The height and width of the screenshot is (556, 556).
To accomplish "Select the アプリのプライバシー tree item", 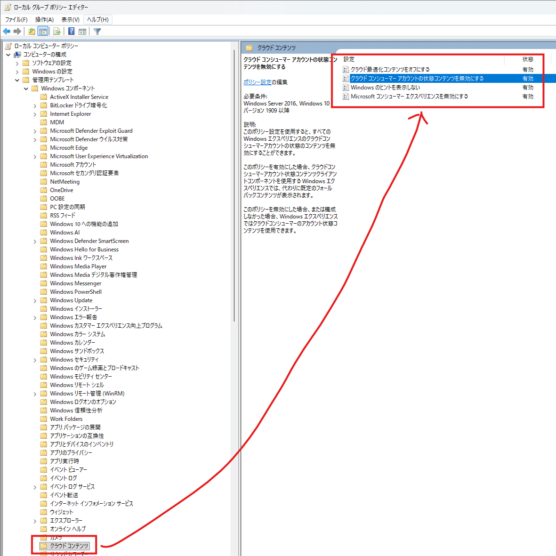I will (71, 452).
